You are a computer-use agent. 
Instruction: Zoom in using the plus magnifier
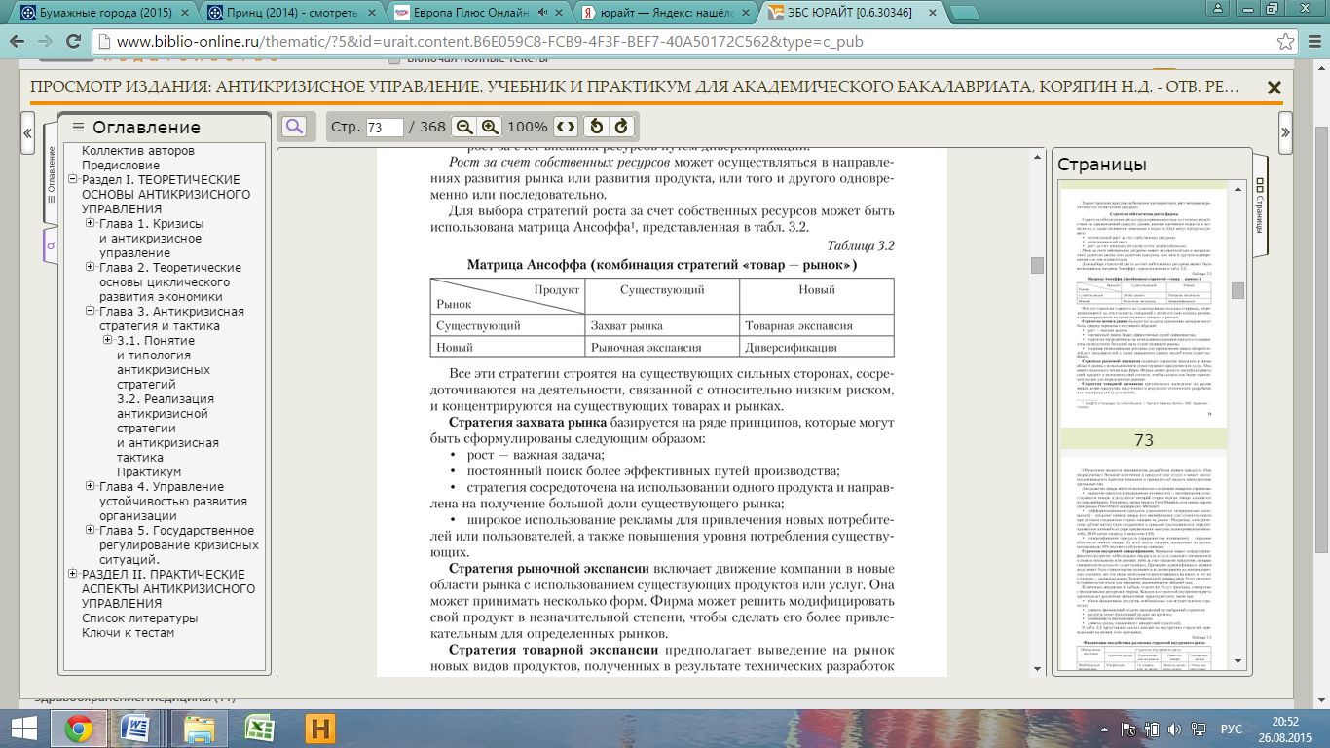490,127
